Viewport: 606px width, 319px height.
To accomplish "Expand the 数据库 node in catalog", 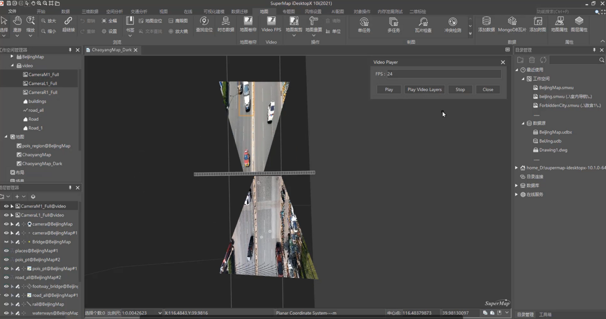I will click(x=516, y=185).
